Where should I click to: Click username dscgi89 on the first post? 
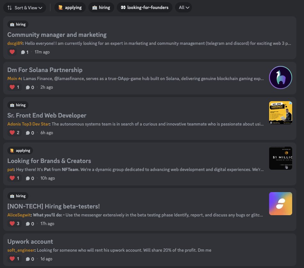(14, 43)
